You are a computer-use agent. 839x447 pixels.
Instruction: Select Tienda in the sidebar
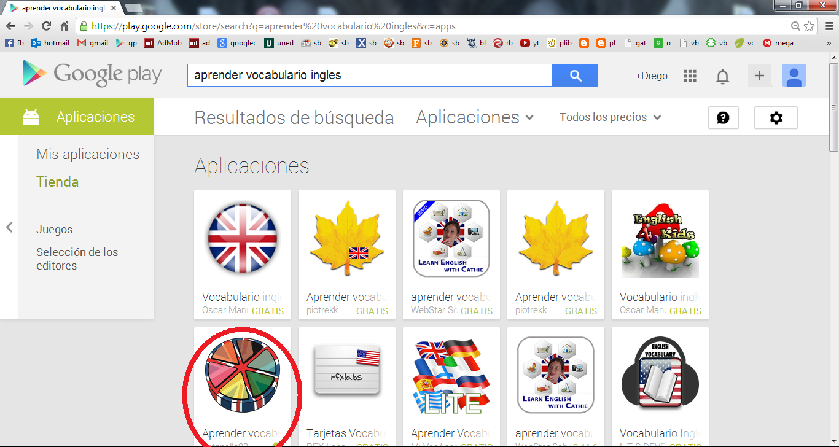pos(57,182)
